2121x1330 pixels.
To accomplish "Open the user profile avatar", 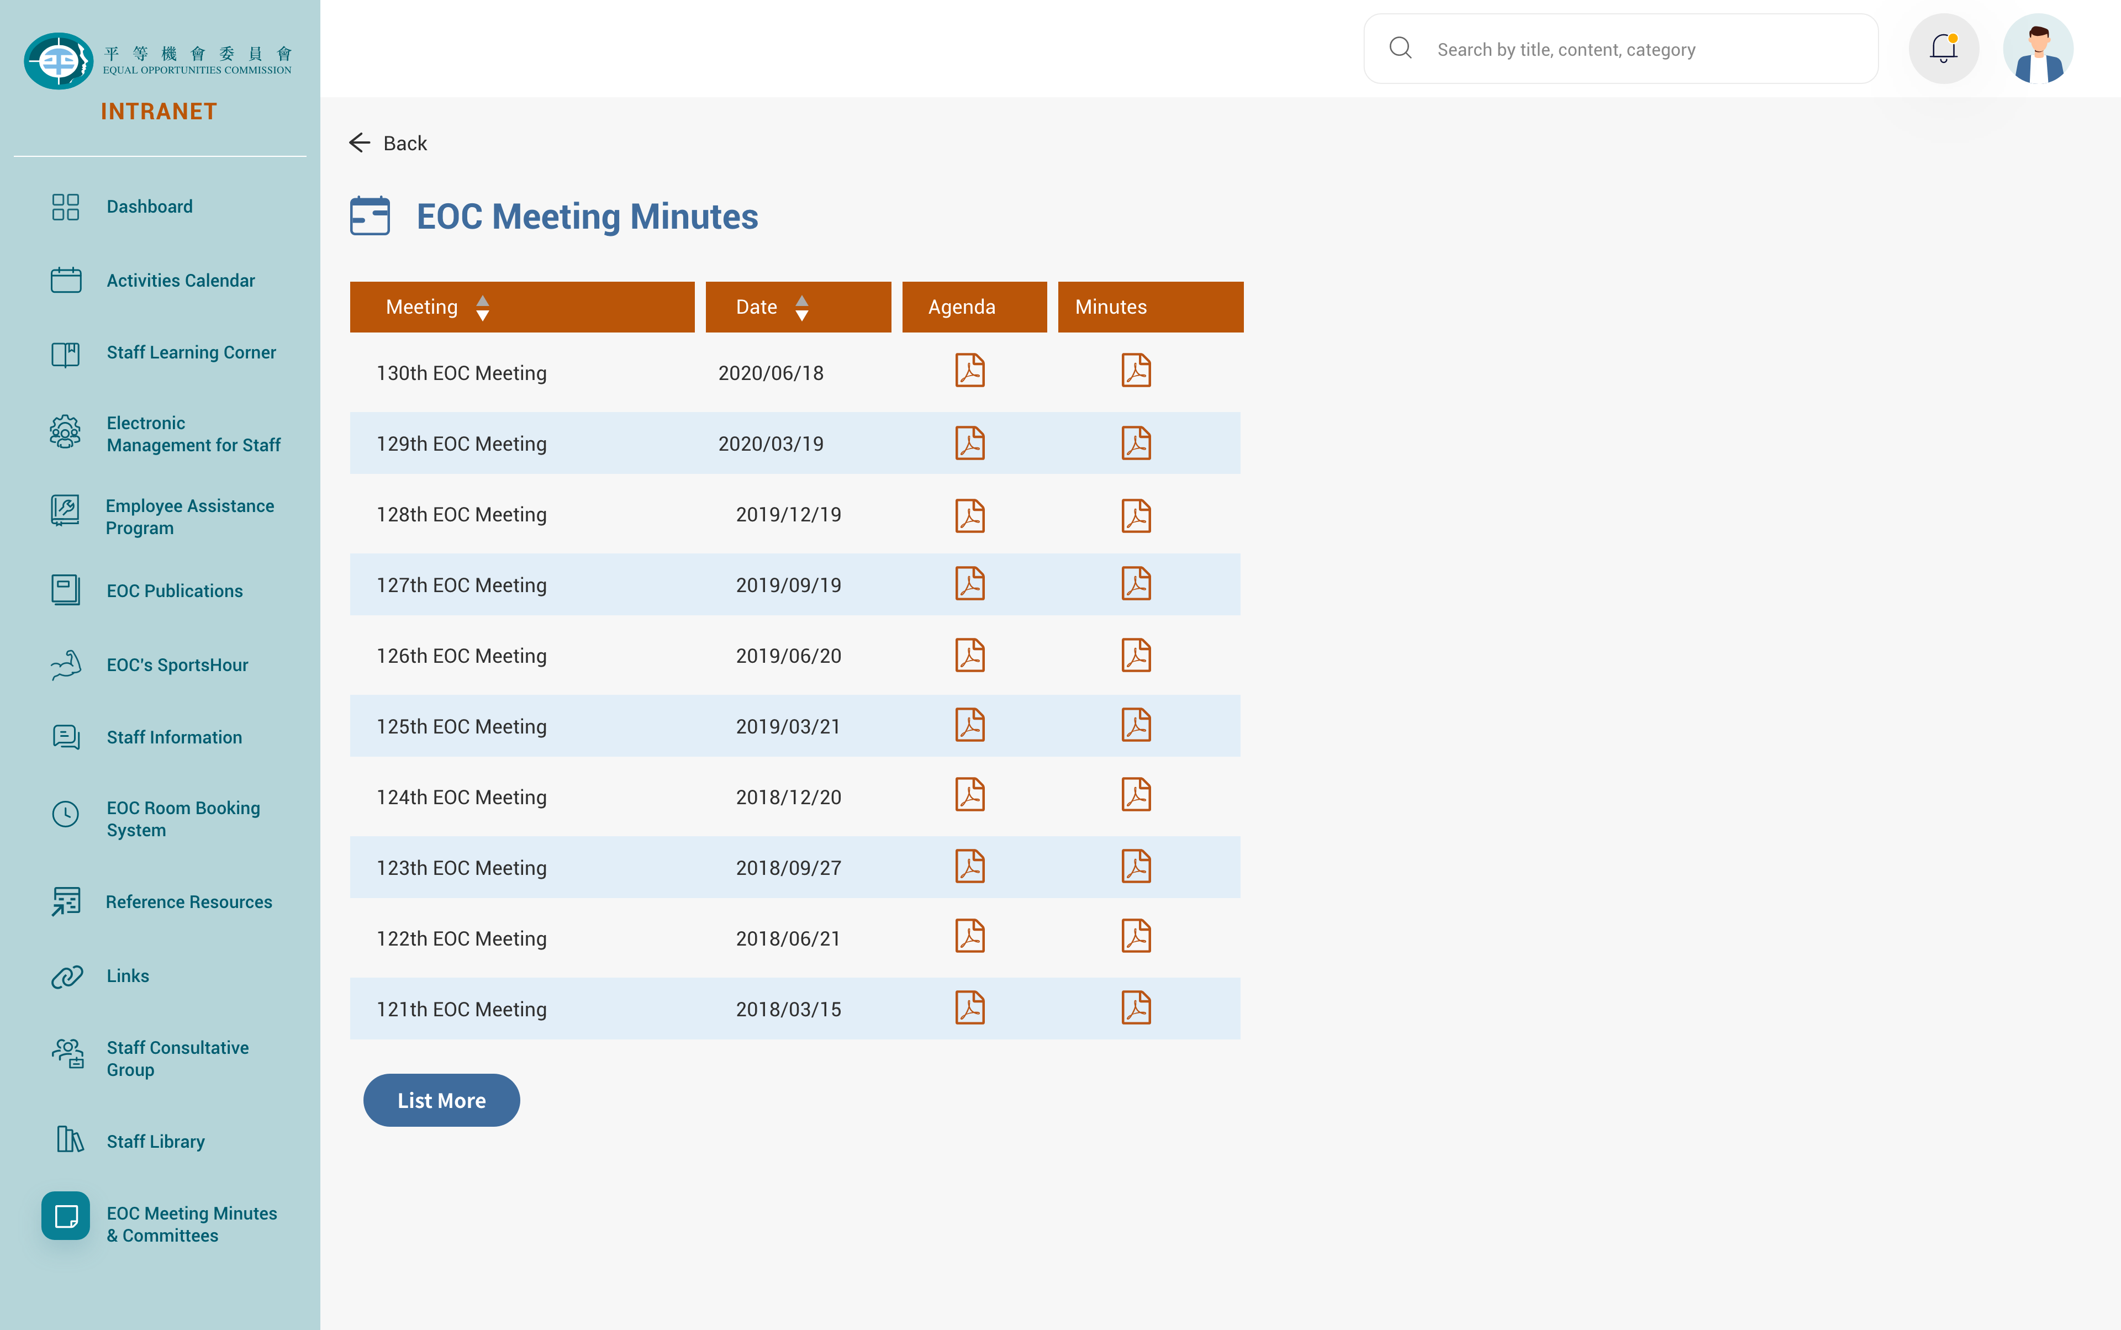I will (2038, 49).
